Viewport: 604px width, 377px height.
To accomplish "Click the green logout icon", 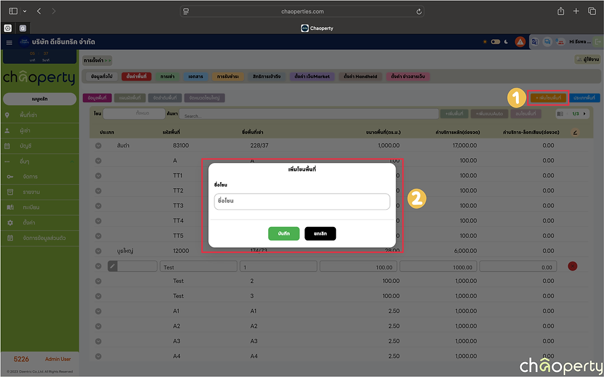I will (598, 41).
